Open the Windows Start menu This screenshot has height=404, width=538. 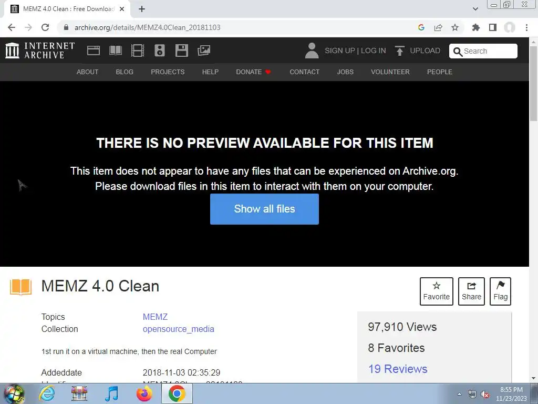(x=14, y=393)
